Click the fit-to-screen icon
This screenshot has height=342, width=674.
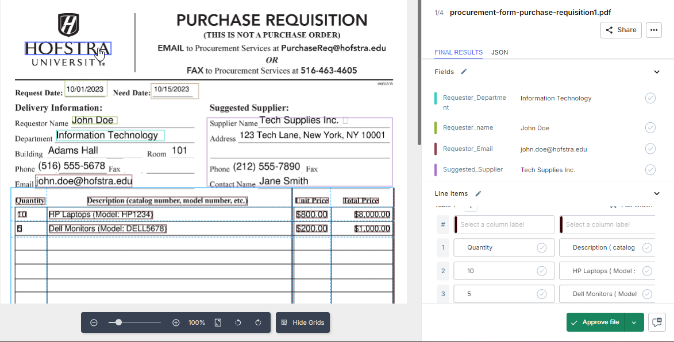click(217, 322)
